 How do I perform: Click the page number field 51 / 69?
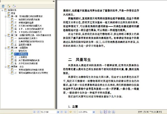pos(49,112)
